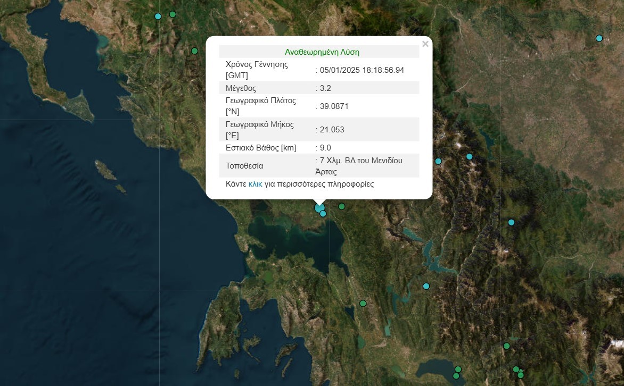Select green marker just right of popup pointer

342,206
